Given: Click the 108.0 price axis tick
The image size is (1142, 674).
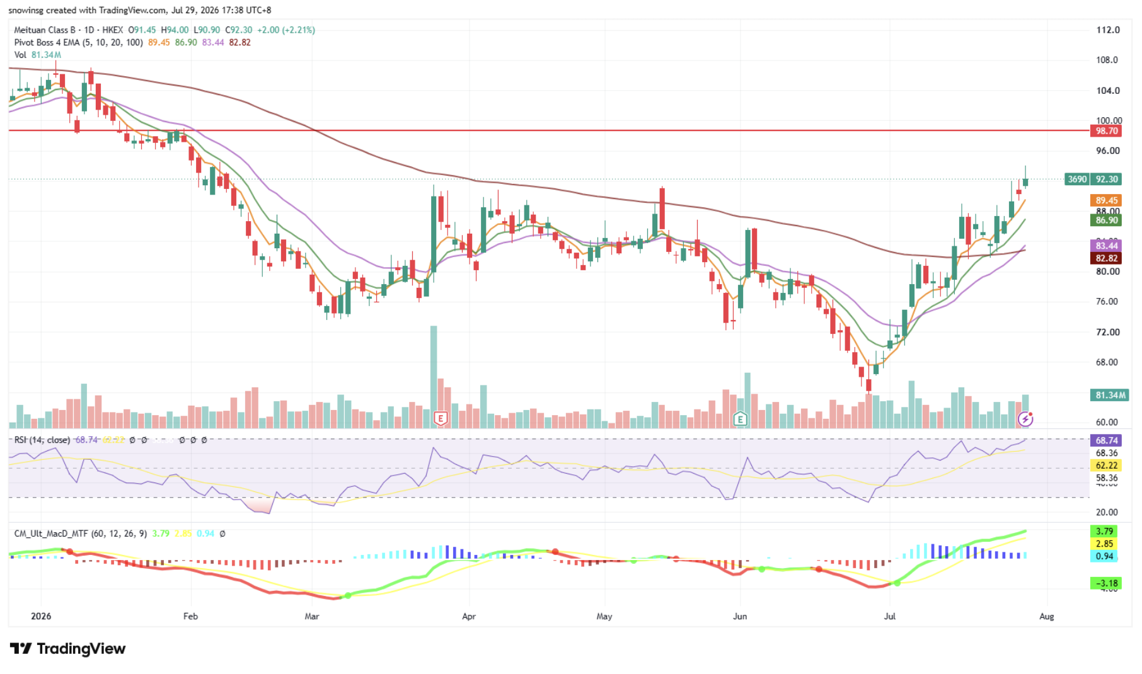Looking at the screenshot, I should pyautogui.click(x=1108, y=60).
